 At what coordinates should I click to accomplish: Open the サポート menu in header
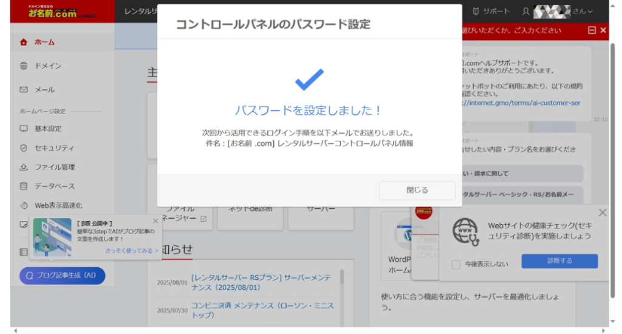click(491, 12)
